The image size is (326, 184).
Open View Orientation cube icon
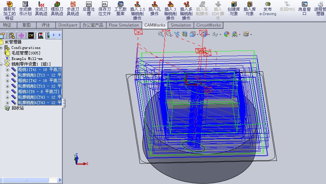click(x=192, y=34)
